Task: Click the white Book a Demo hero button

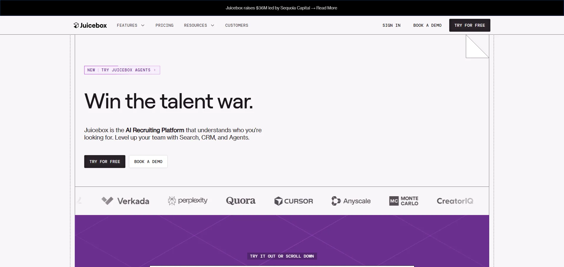Action: coord(148,162)
